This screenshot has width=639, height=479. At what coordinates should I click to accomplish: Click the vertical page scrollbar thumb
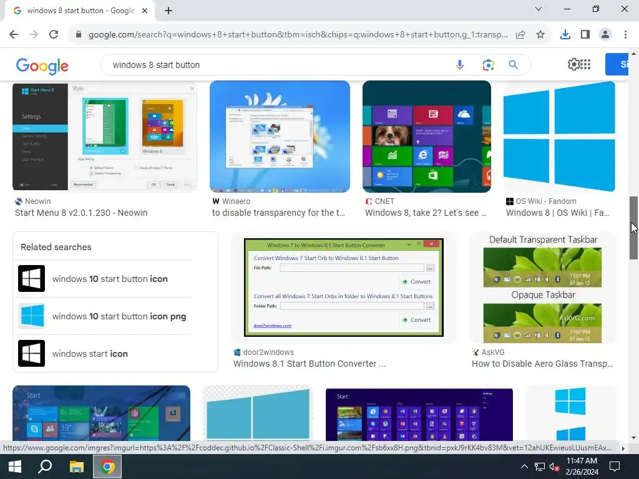[x=633, y=228]
